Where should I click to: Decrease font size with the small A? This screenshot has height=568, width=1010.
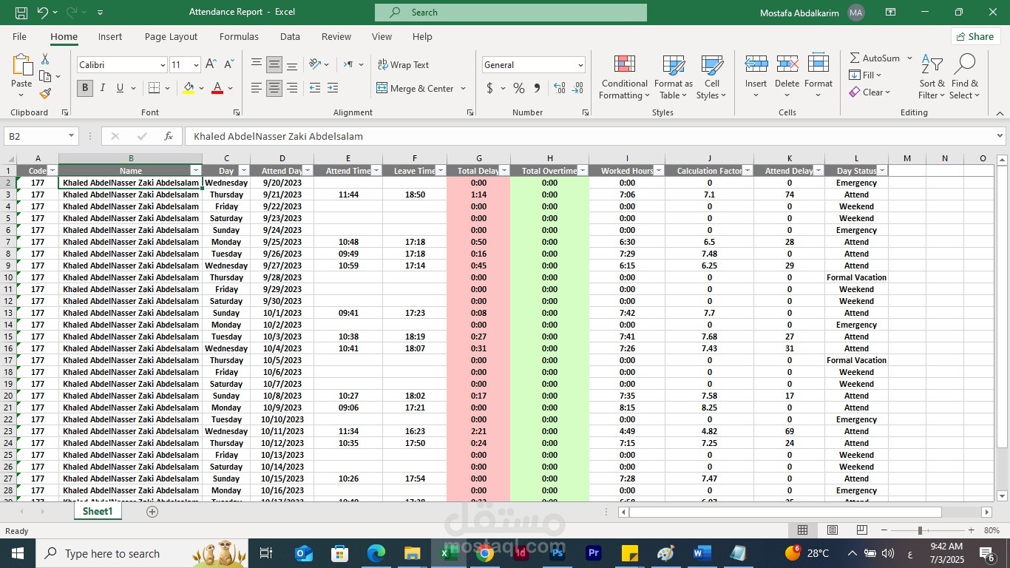tap(228, 65)
